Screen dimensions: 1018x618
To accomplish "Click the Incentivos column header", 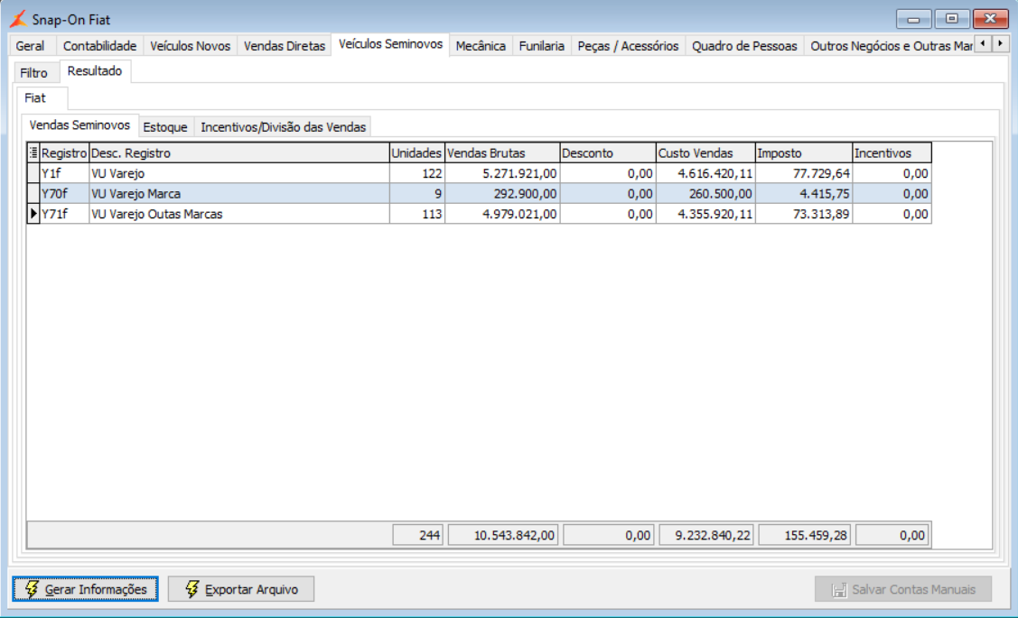I will coord(892,153).
